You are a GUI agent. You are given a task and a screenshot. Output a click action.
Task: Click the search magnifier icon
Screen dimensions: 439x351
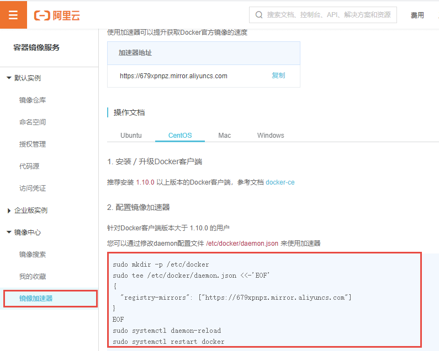(259, 15)
